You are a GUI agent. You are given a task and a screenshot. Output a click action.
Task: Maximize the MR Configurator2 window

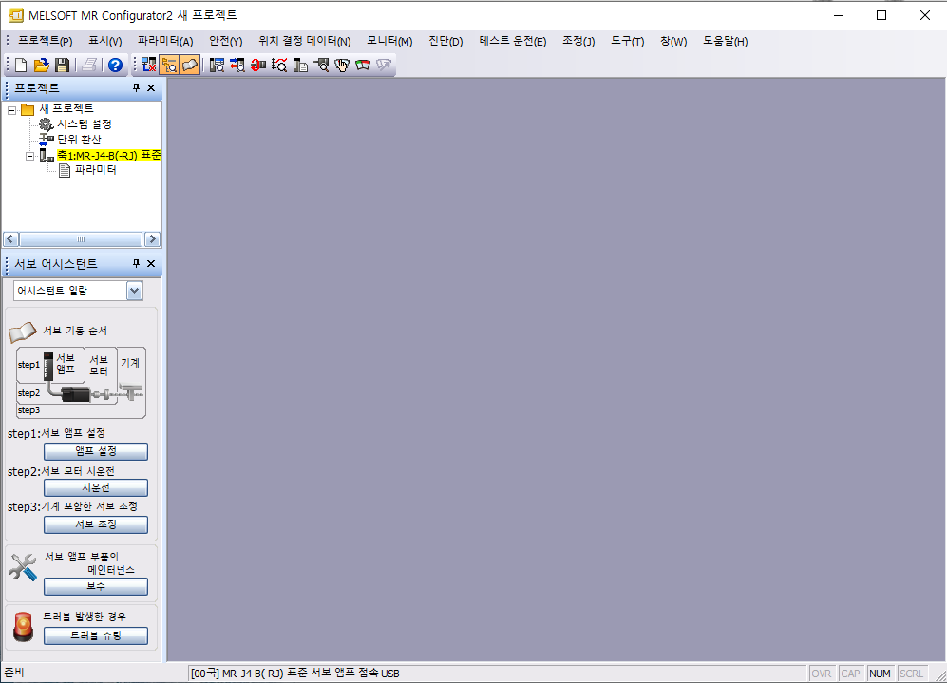click(881, 15)
